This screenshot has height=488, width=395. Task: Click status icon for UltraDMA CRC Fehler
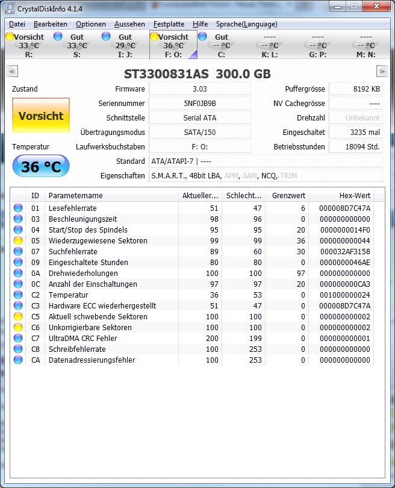click(x=18, y=339)
